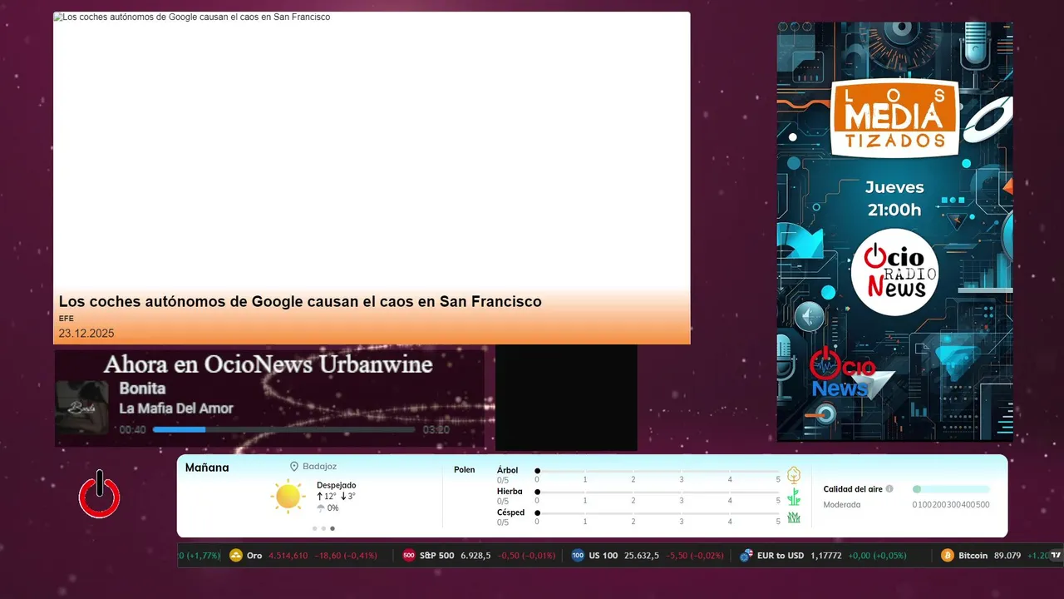The width and height of the screenshot is (1064, 599).
Task: Click the black video box
Action: coord(566,398)
